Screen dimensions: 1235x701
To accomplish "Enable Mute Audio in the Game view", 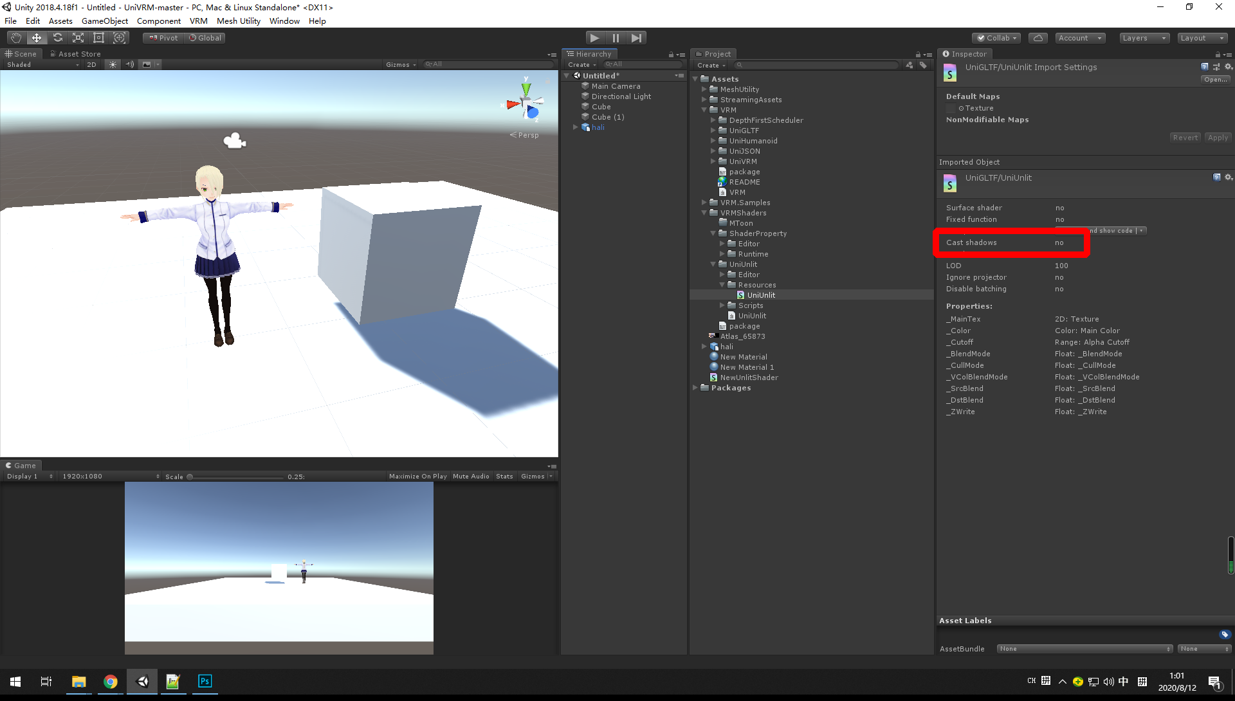I will click(x=471, y=476).
